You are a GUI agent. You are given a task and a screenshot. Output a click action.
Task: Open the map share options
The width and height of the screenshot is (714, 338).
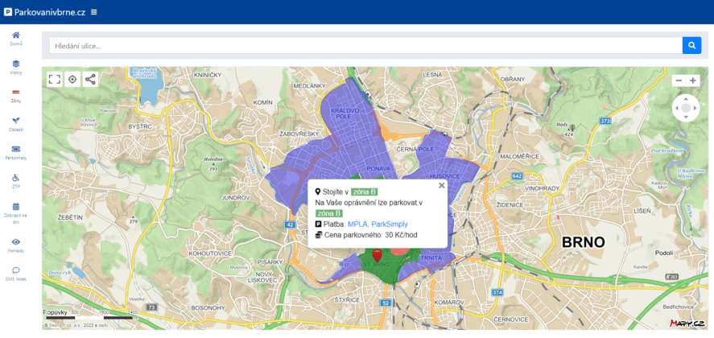[90, 79]
